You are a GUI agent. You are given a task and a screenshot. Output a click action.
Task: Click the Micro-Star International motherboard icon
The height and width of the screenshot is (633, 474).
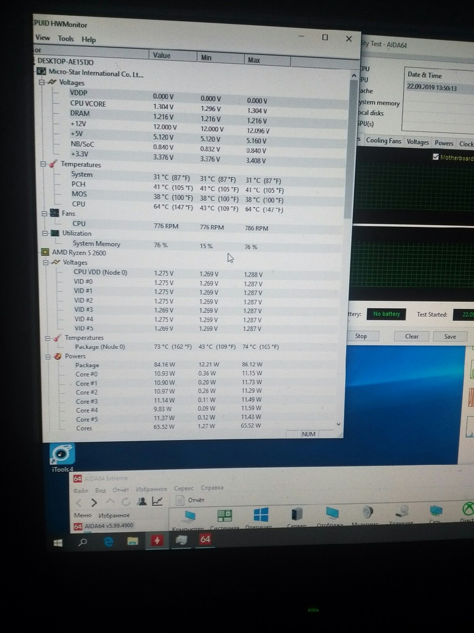(41, 72)
